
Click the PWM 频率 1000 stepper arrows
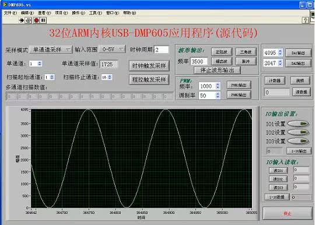pos(218,86)
